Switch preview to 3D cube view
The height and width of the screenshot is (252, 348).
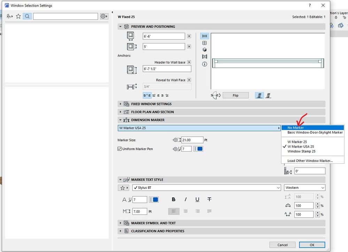pos(204,50)
